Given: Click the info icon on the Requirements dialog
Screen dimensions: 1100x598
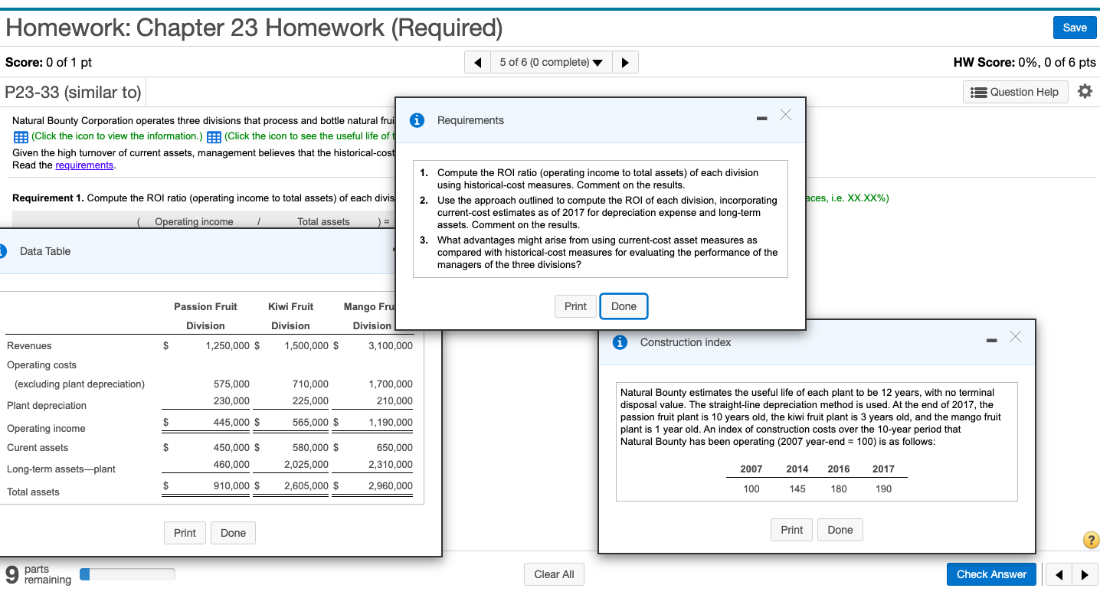Looking at the screenshot, I should [417, 120].
